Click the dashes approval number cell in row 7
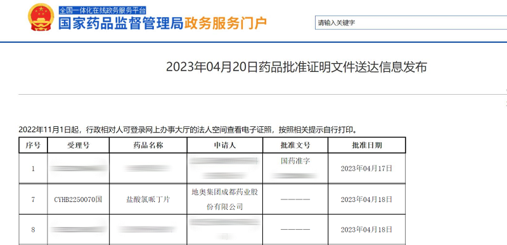This screenshot has height=245, width=507. pyautogui.click(x=295, y=200)
